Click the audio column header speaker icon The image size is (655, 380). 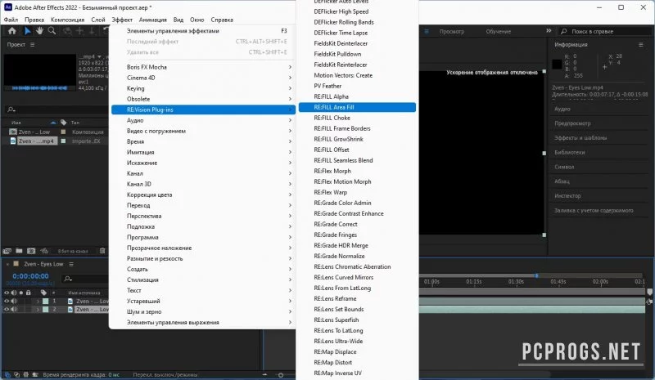pos(14,293)
